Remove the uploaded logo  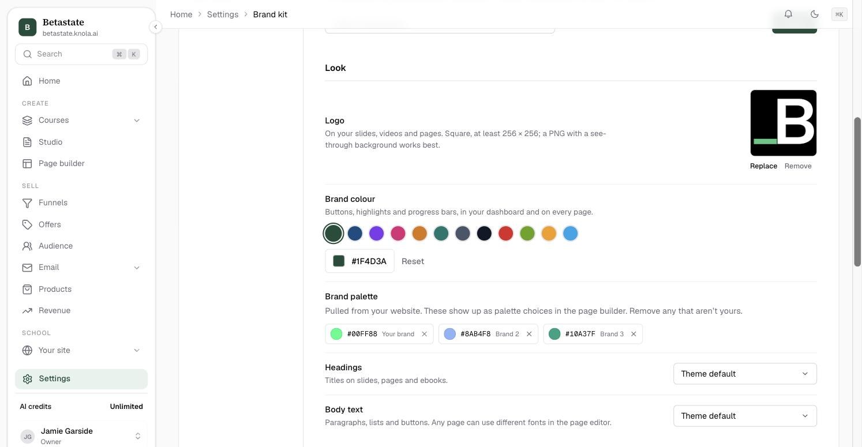click(798, 166)
